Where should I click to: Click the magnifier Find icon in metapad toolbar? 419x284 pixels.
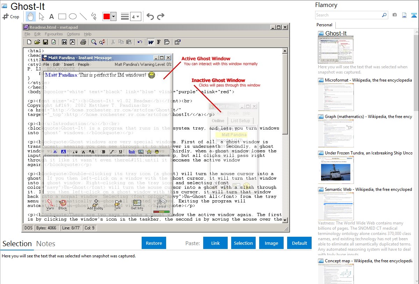pos(93,42)
